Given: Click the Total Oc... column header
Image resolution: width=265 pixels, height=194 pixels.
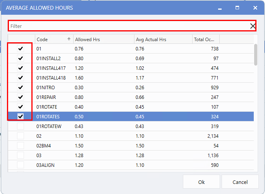Looking at the screenshot, I should [x=205, y=39].
